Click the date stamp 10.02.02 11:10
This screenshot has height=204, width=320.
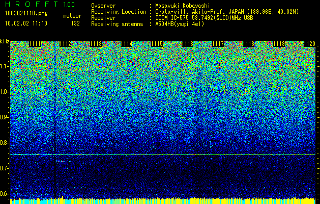click(26, 23)
